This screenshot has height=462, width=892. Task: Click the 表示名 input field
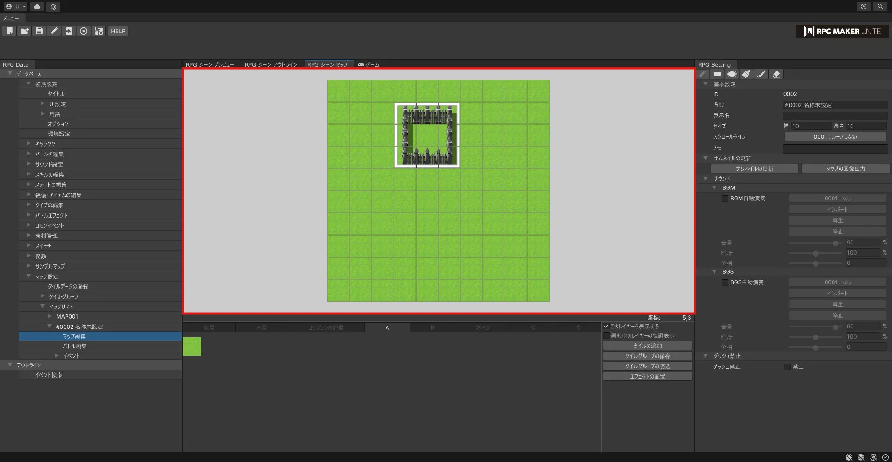coord(835,115)
